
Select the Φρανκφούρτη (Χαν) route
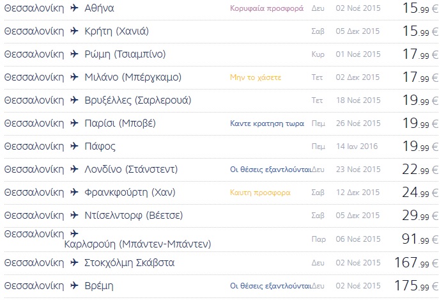[130, 193]
